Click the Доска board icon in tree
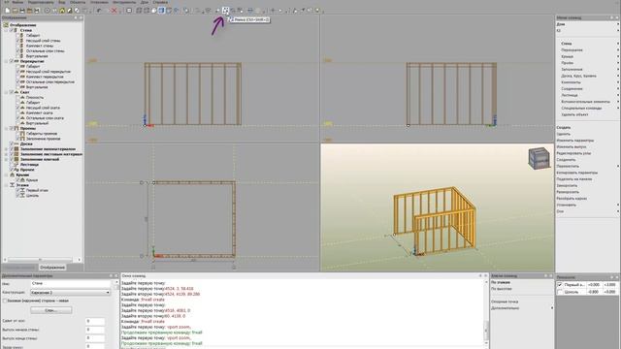Screen dimensions: 621x349 pyautogui.click(x=16, y=144)
